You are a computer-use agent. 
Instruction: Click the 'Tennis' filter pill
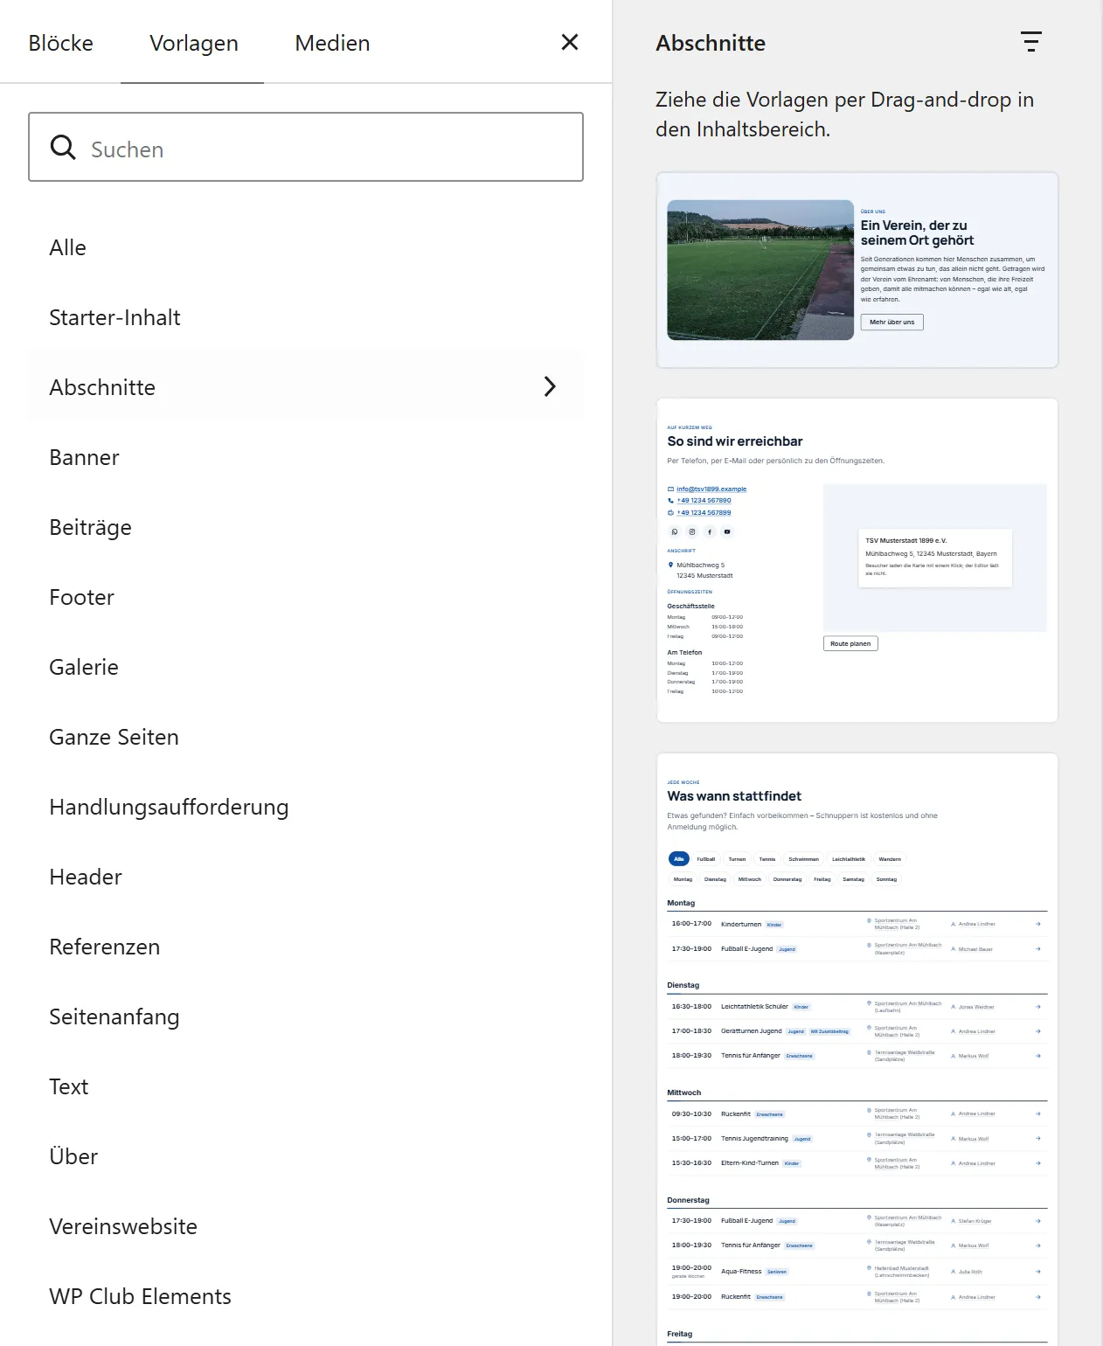767,859
